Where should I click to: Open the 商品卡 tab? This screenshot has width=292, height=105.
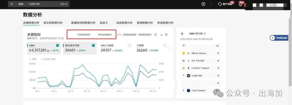[104, 23]
